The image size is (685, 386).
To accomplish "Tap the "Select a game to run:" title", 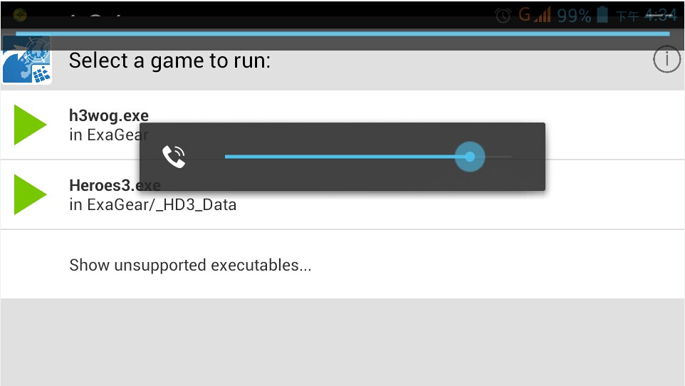I will pyautogui.click(x=169, y=61).
